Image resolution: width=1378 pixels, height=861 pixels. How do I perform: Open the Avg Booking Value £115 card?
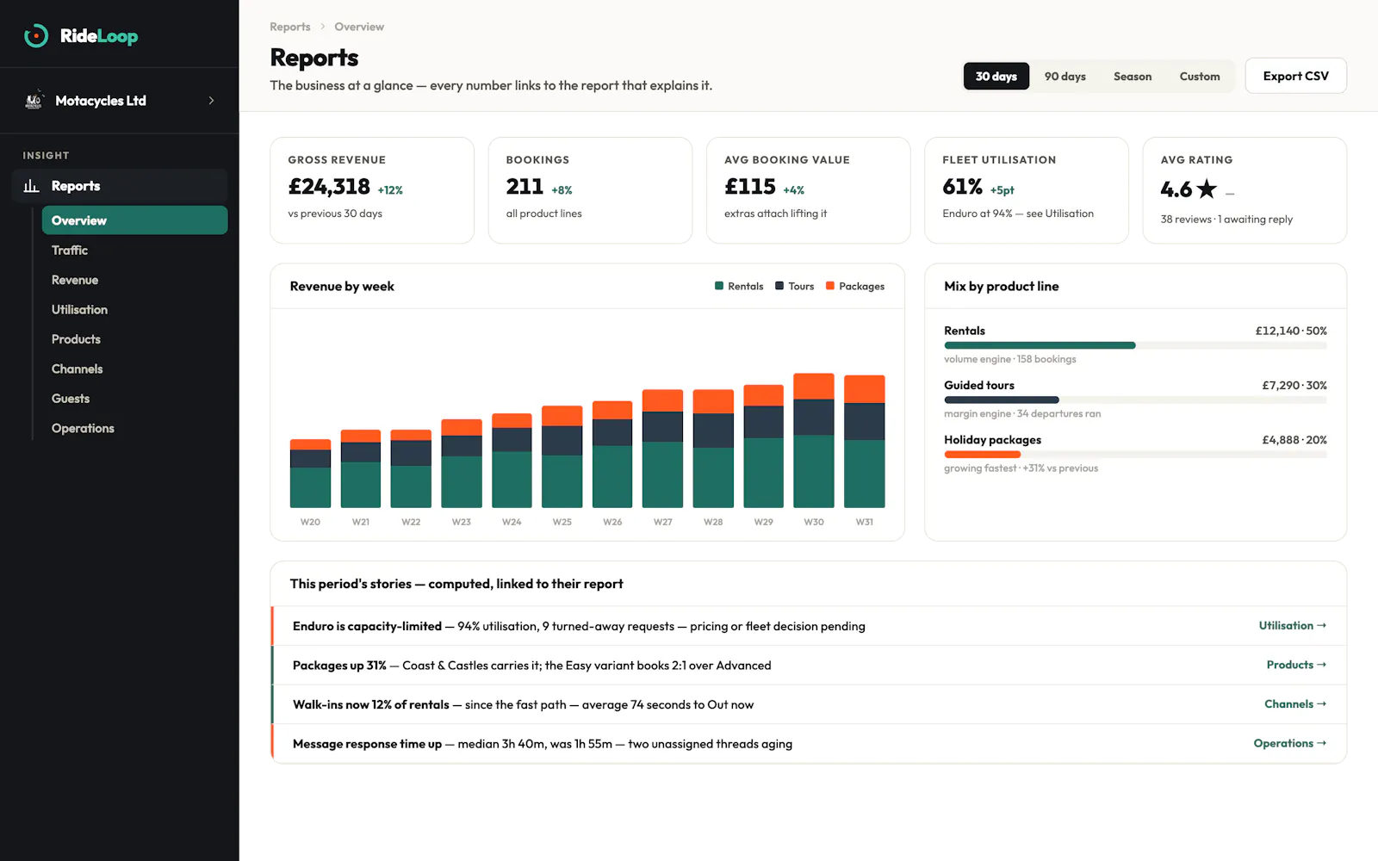(x=809, y=190)
